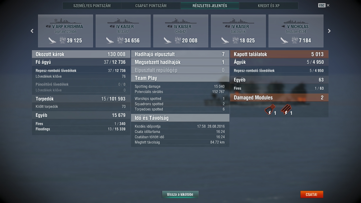Open the Személyes pontszám tab
This screenshot has width=361, height=203.
pyautogui.click(x=92, y=6)
